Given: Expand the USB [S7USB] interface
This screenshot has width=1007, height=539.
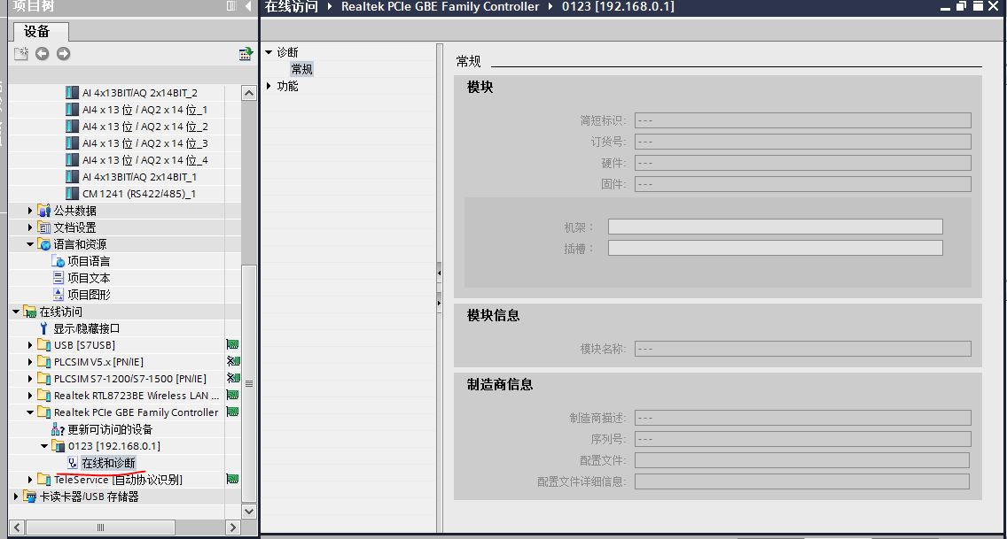Looking at the screenshot, I should coord(29,345).
